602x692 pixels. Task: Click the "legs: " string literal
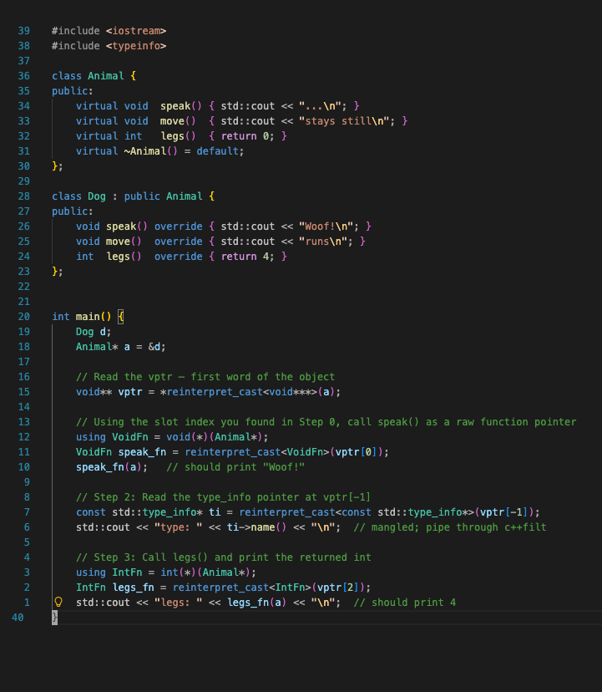point(178,603)
